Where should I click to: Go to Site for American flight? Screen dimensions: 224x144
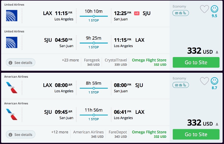click(x=196, y=134)
